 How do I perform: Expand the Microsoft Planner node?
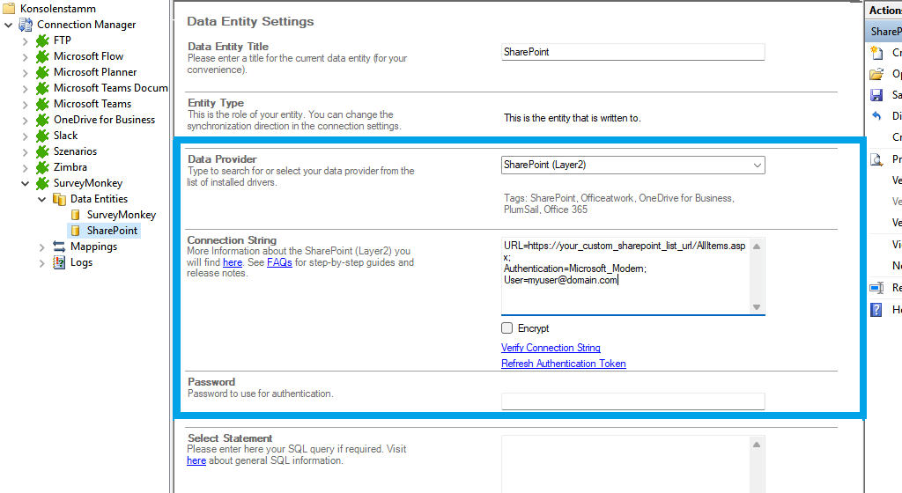pos(26,73)
